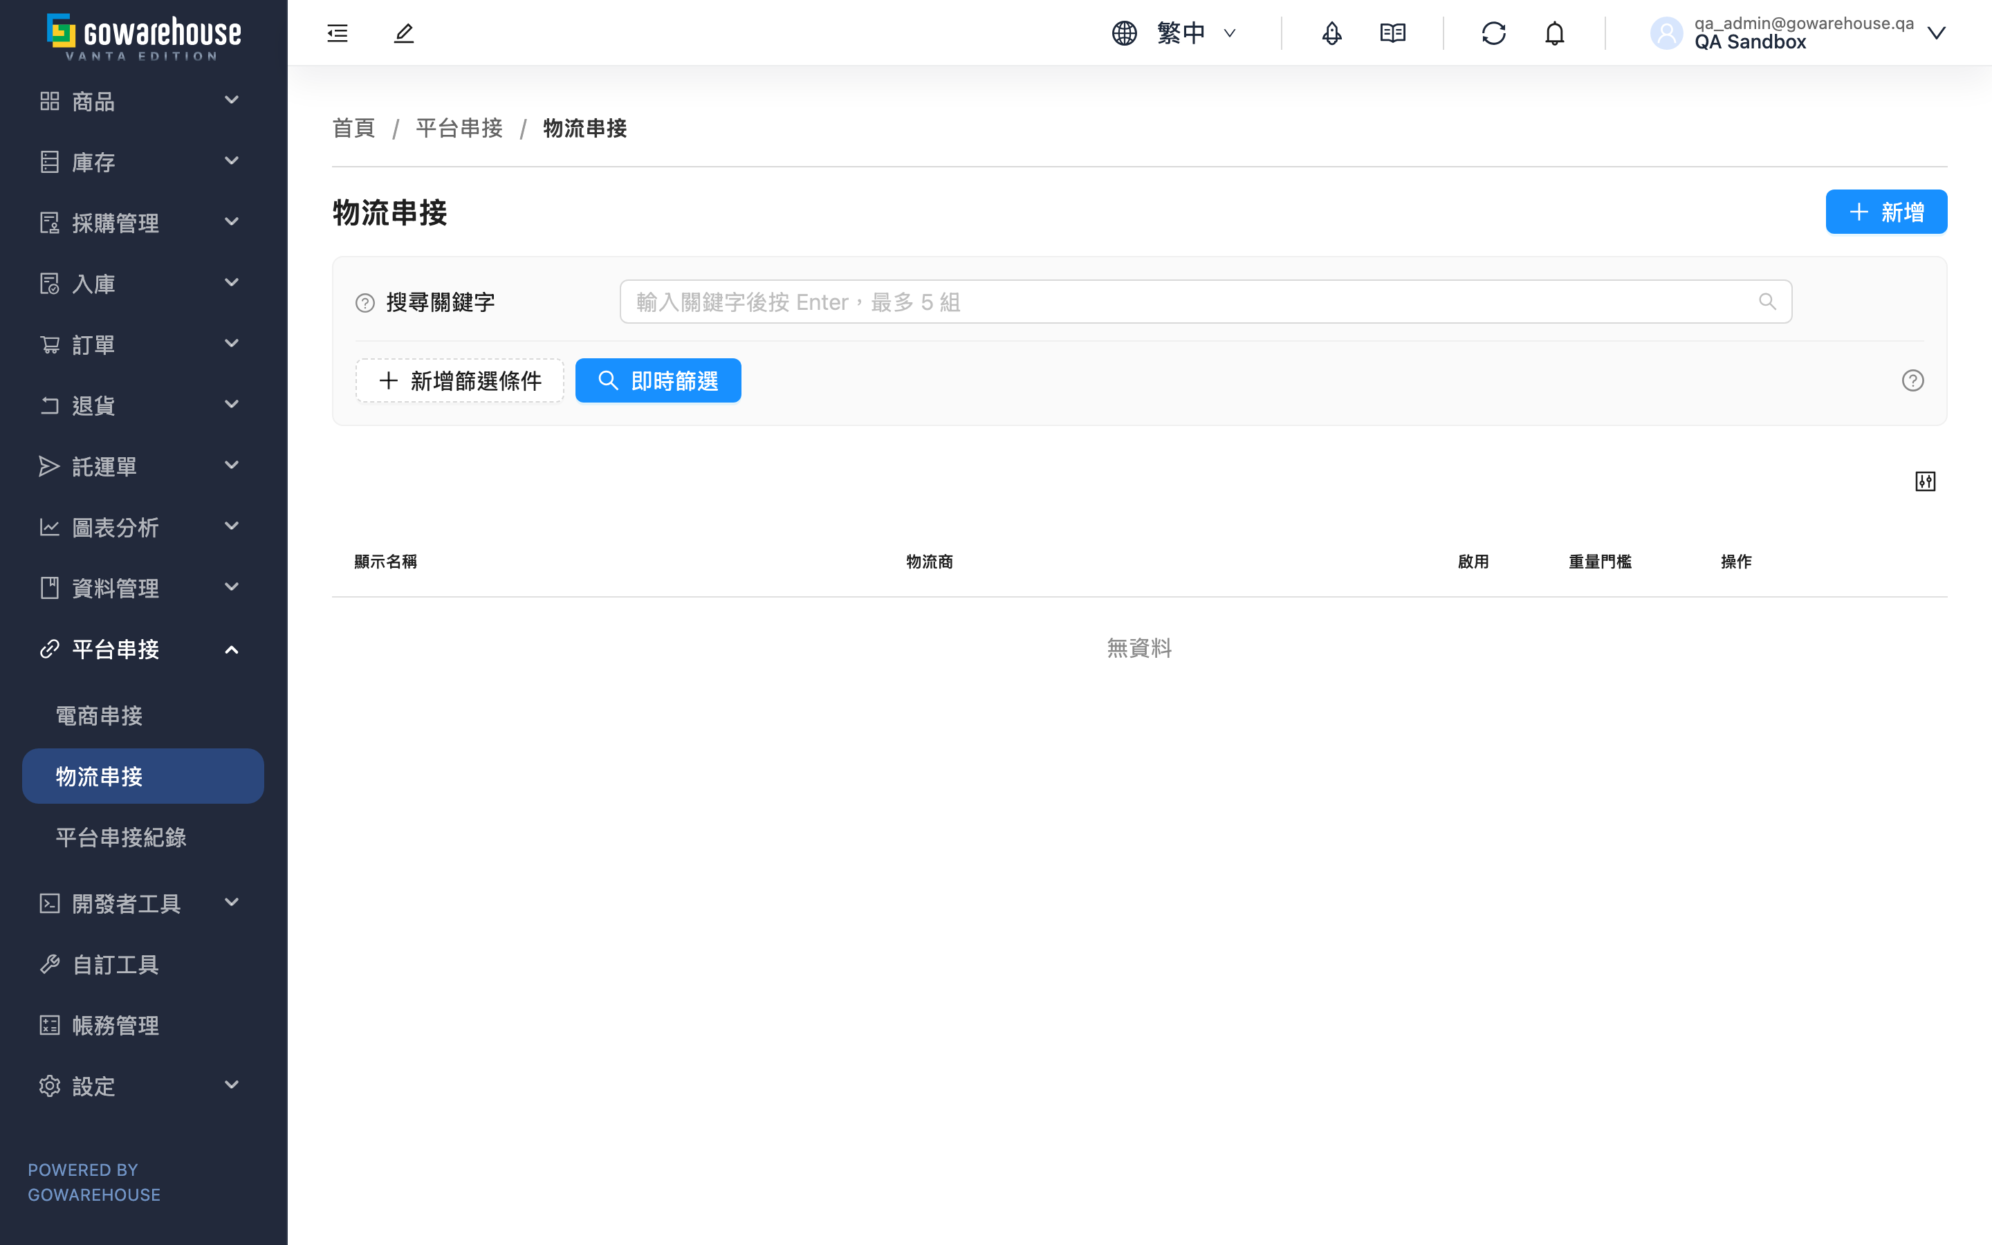Click the 物流商 column header
This screenshot has height=1245, width=1992.
(930, 562)
